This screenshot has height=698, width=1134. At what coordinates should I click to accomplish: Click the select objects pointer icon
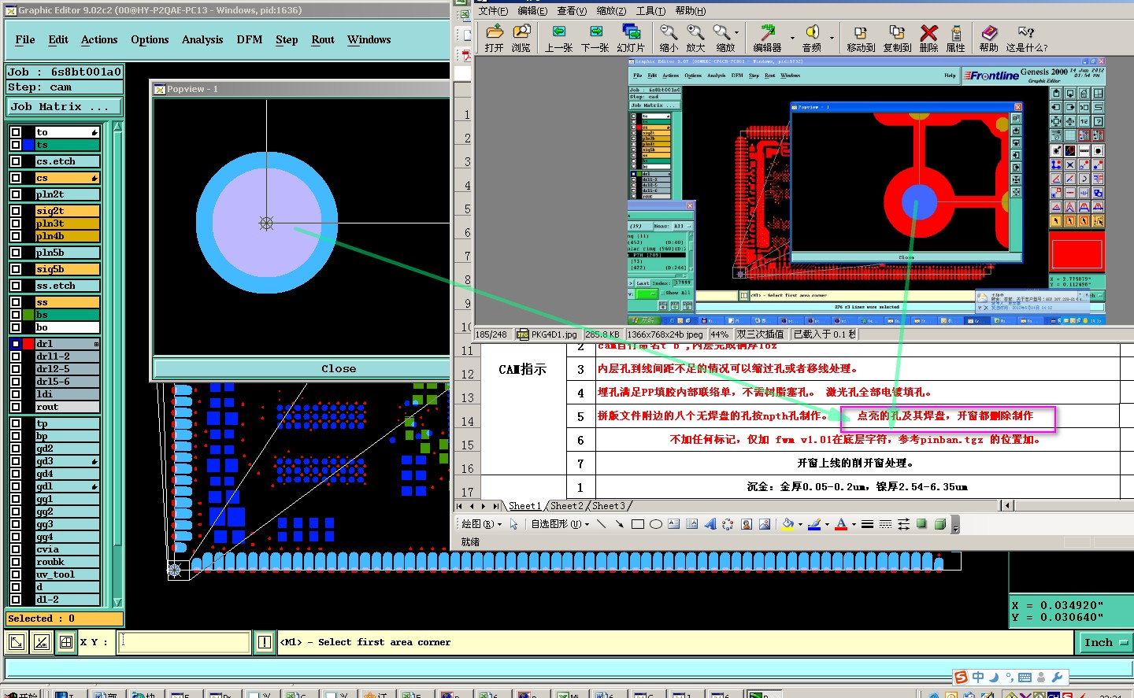[514, 524]
